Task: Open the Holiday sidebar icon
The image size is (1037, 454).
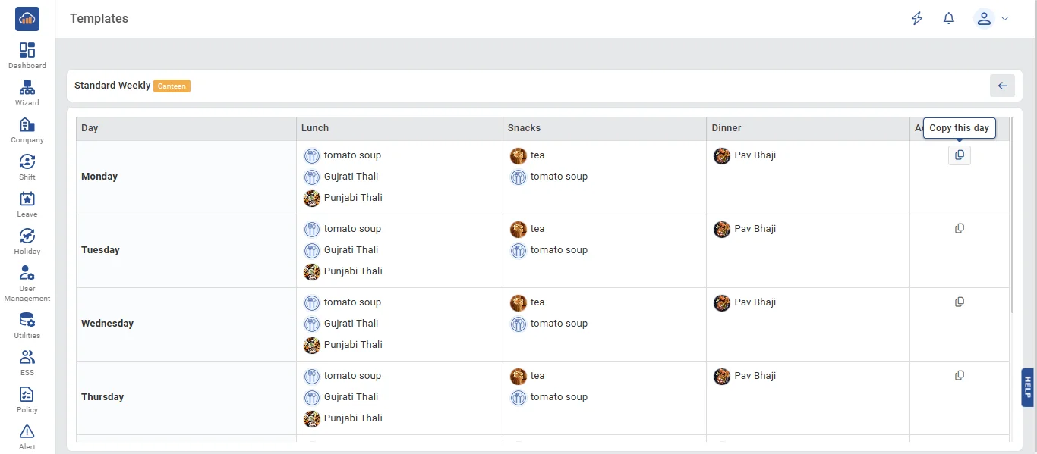Action: [27, 236]
